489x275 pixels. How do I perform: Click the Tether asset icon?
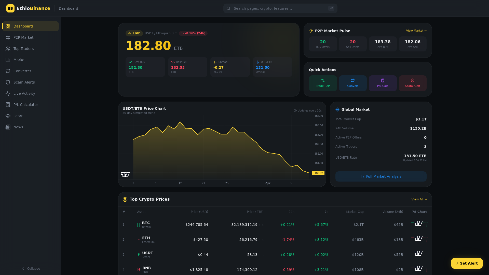(x=139, y=255)
